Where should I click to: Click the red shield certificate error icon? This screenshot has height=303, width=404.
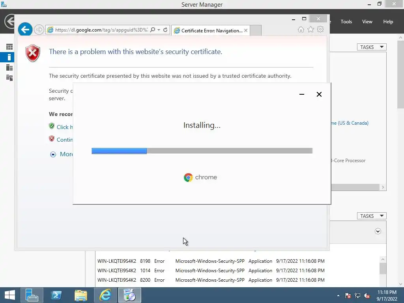pos(33,53)
